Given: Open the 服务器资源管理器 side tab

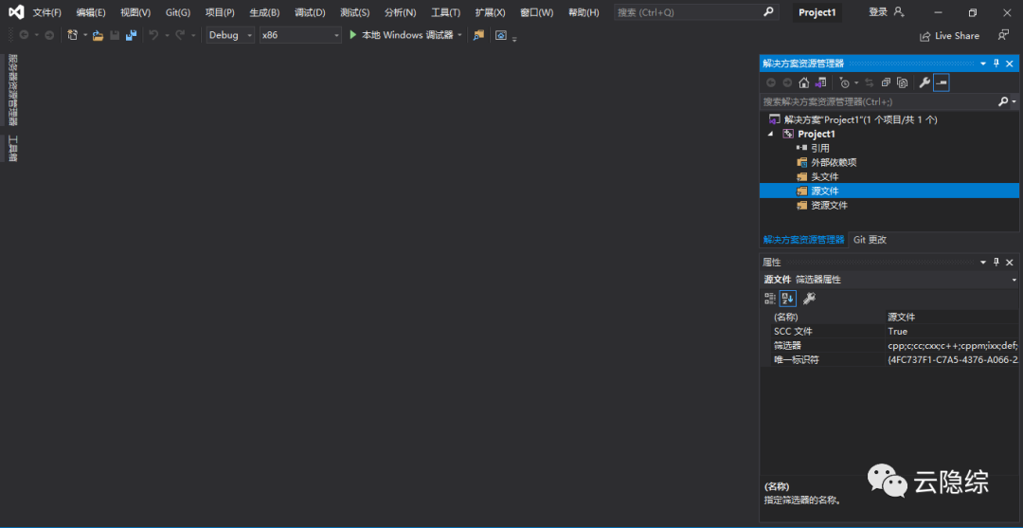Looking at the screenshot, I should pyautogui.click(x=12, y=90).
